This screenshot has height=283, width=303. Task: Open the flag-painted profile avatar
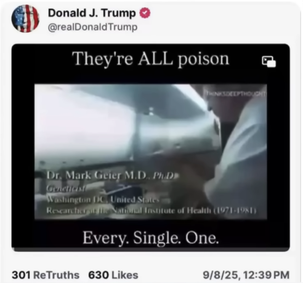pyautogui.click(x=26, y=18)
